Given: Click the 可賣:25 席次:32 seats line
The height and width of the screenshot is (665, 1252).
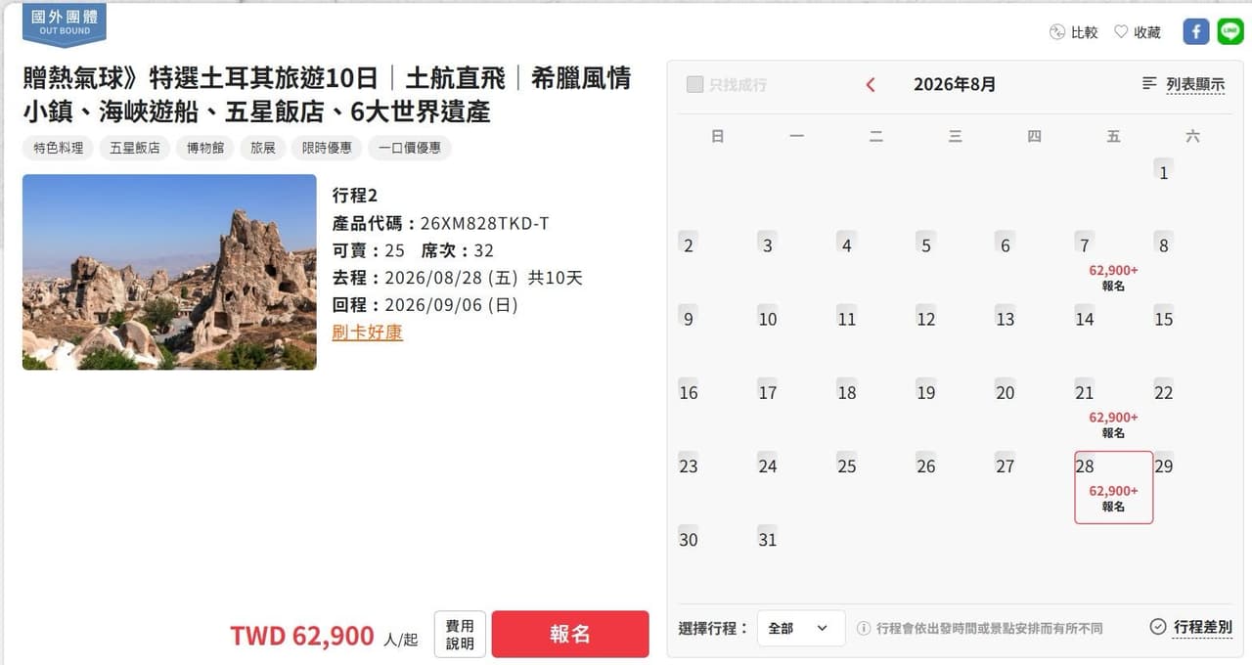Looking at the screenshot, I should [414, 250].
